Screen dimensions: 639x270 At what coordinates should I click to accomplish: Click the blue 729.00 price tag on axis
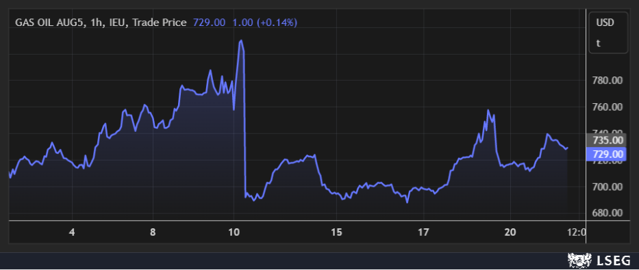(x=606, y=154)
